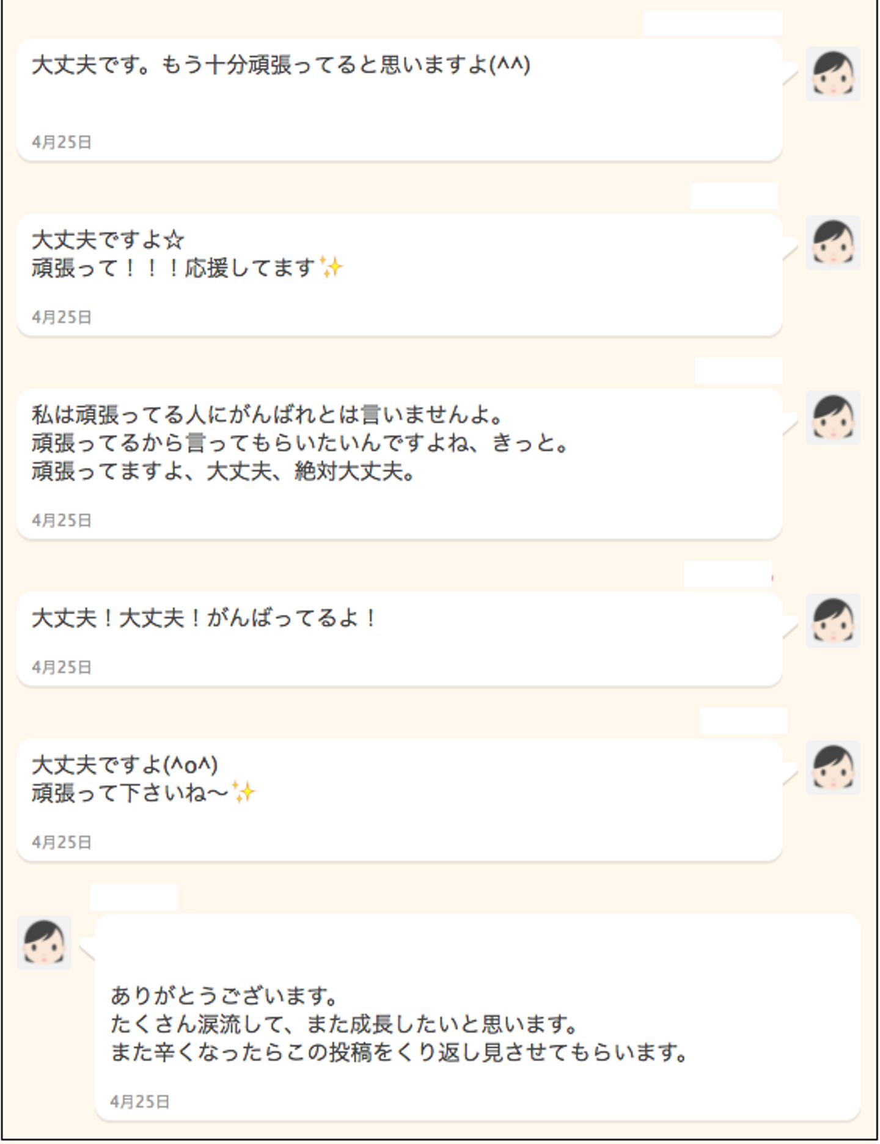Click the comment 「大丈夫！大丈夫！がんばってるよ！」
This screenshot has width=880, height=1144.
point(204,618)
